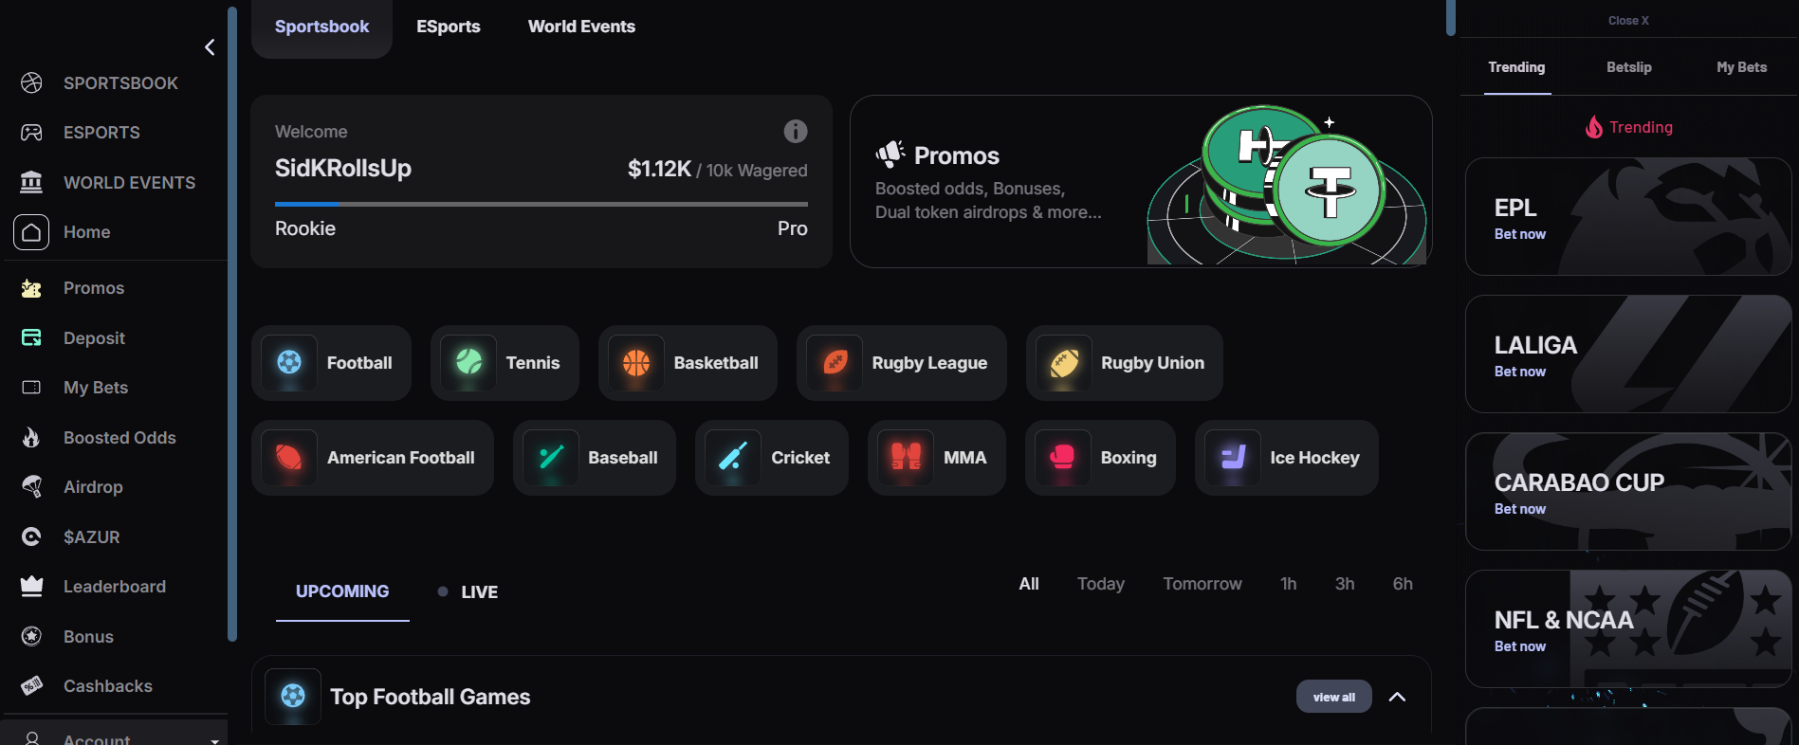Viewport: 1799px width, 745px height.
Task: Click the Airdrop sidebar icon
Action: point(31,487)
